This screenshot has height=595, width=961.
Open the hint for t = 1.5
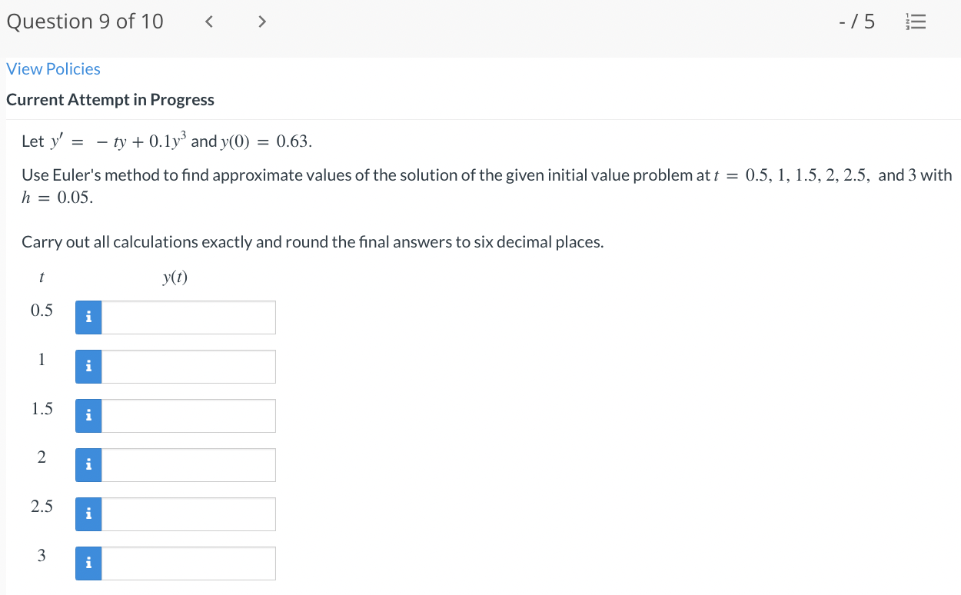click(x=88, y=415)
